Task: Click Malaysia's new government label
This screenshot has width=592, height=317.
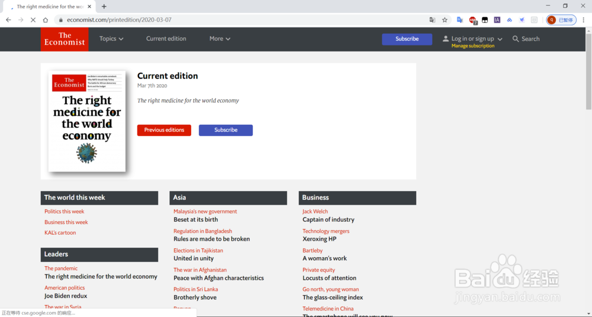Action: (205, 212)
